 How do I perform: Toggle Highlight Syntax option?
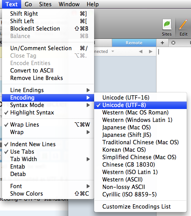click(48, 113)
